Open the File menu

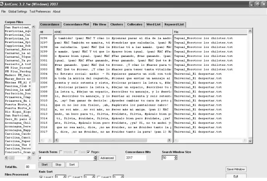3,12
